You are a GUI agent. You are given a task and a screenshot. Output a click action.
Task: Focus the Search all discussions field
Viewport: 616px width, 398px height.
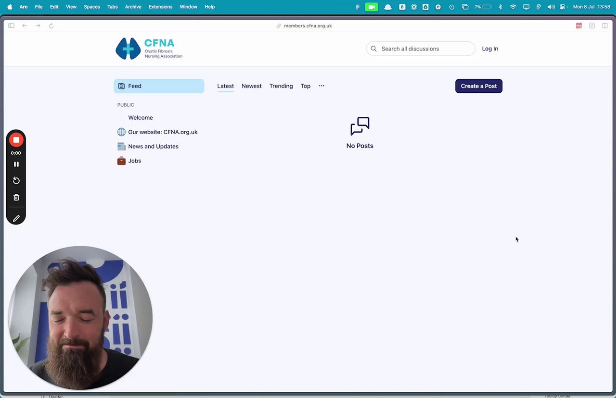pos(421,49)
